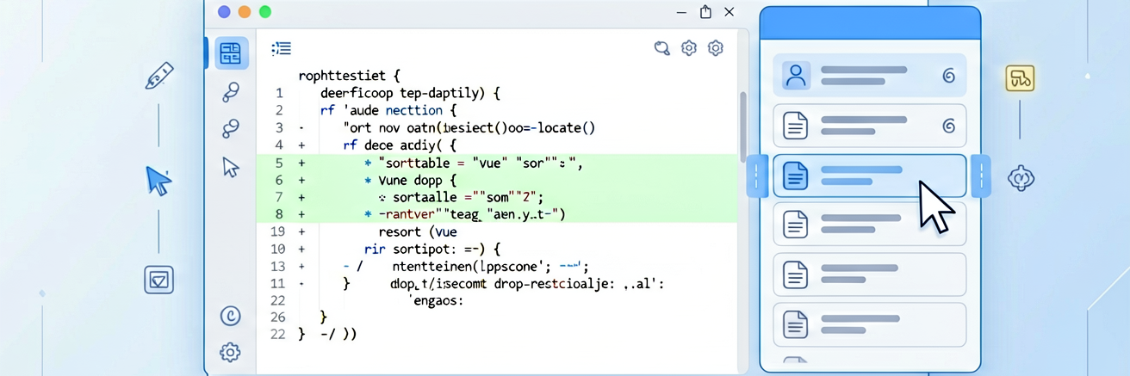This screenshot has width=1130, height=376.
Task: Click the share icon in window title bar
Action: click(705, 12)
